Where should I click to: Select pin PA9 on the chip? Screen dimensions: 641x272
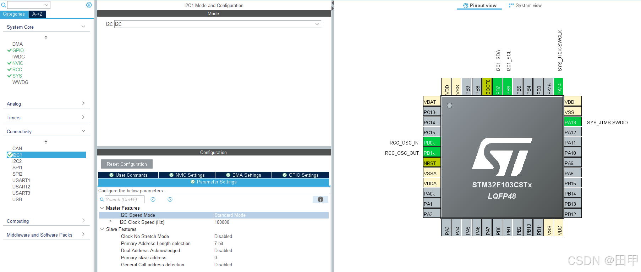(x=573, y=163)
